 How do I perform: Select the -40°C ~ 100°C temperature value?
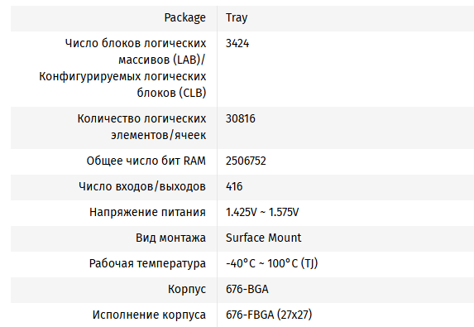[272, 263]
